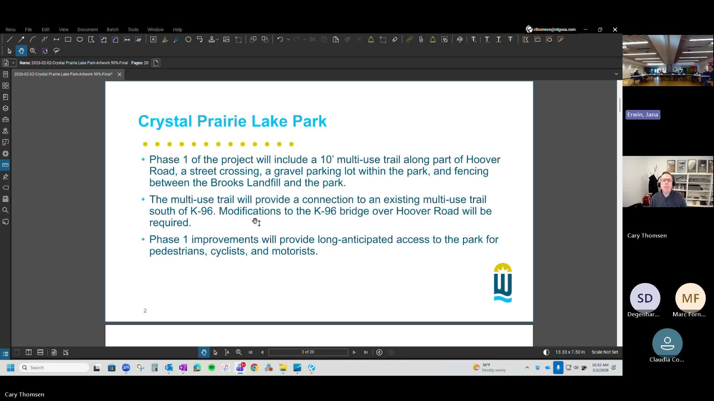This screenshot has height=401, width=714.
Task: Open the Batch menu
Action: point(113,29)
